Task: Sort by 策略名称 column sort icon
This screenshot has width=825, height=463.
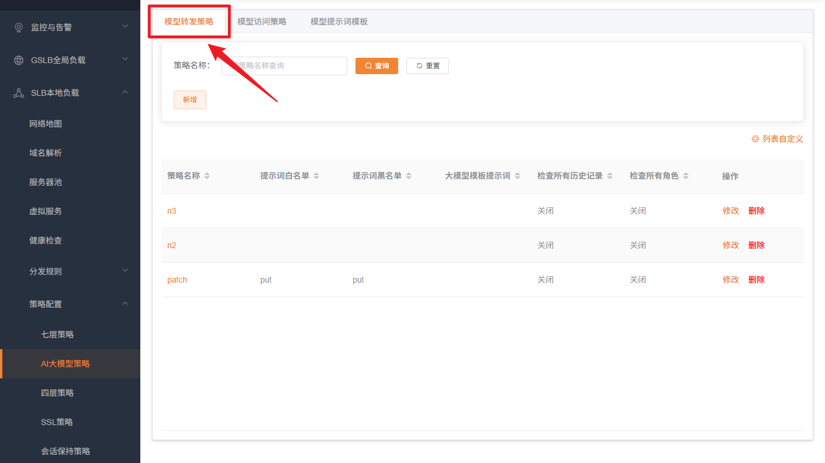Action: coord(207,176)
